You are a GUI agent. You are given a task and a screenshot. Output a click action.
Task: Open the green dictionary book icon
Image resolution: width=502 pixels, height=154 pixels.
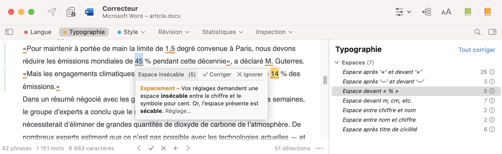[468, 12]
